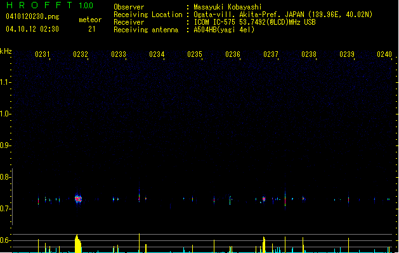Screen dimensions: 399x253
Task: Click the 0232 time marker
Action: (81, 54)
